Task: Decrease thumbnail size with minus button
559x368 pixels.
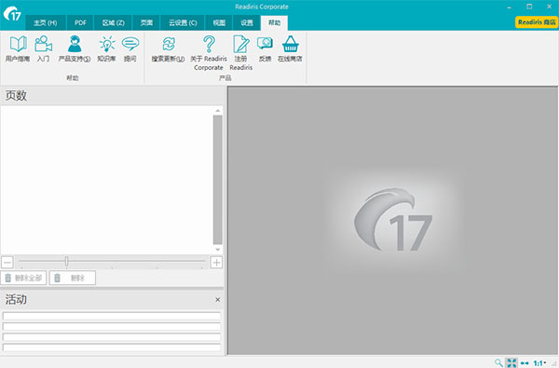Action: point(7,263)
